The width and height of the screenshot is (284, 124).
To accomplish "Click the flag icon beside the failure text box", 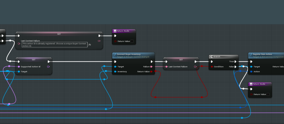I will 90,45.
